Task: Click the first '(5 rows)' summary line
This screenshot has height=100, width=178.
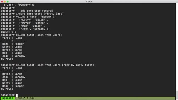Action: click(7, 59)
